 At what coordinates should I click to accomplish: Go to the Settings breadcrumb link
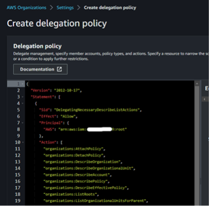65,8
